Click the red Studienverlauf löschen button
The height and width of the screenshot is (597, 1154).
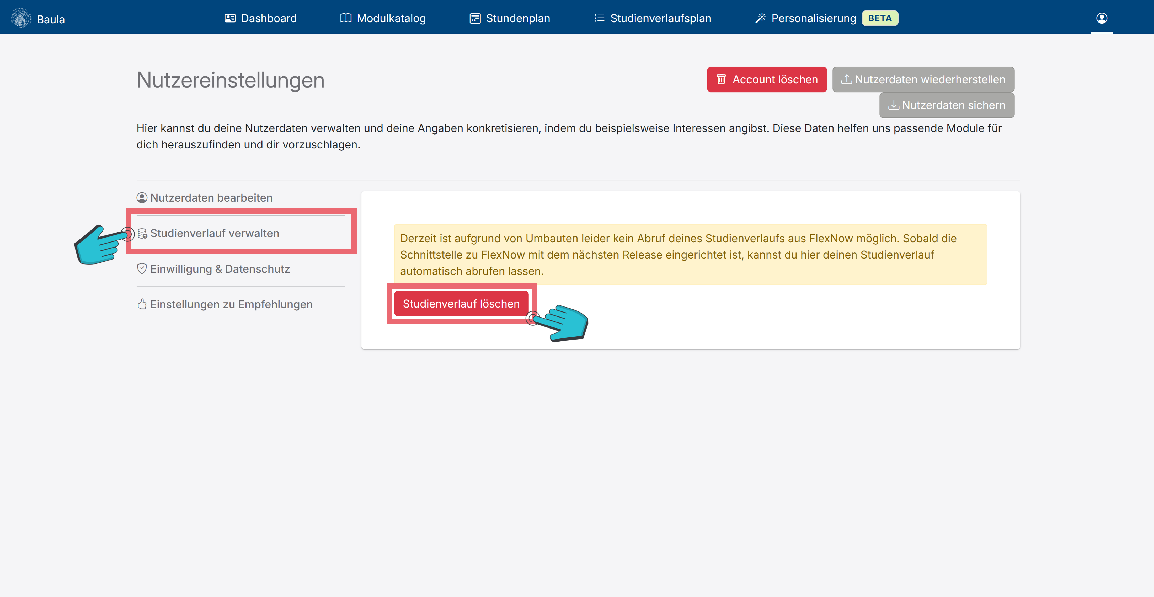pyautogui.click(x=461, y=304)
